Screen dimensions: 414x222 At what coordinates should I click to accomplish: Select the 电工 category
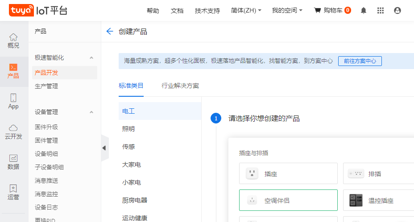160,111
